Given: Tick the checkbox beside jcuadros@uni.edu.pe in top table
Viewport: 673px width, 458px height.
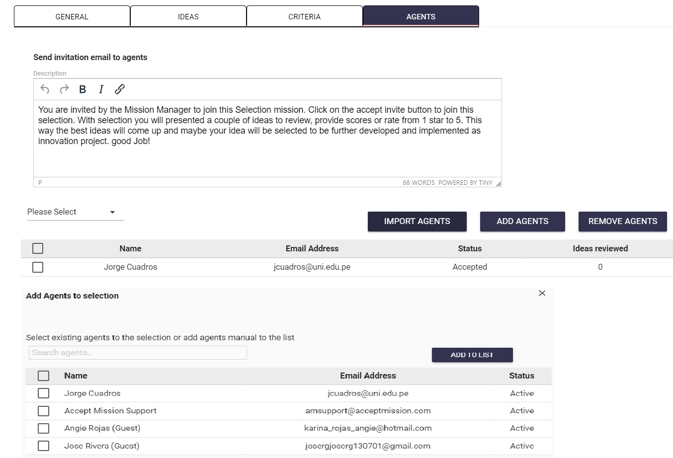Looking at the screenshot, I should click(38, 267).
